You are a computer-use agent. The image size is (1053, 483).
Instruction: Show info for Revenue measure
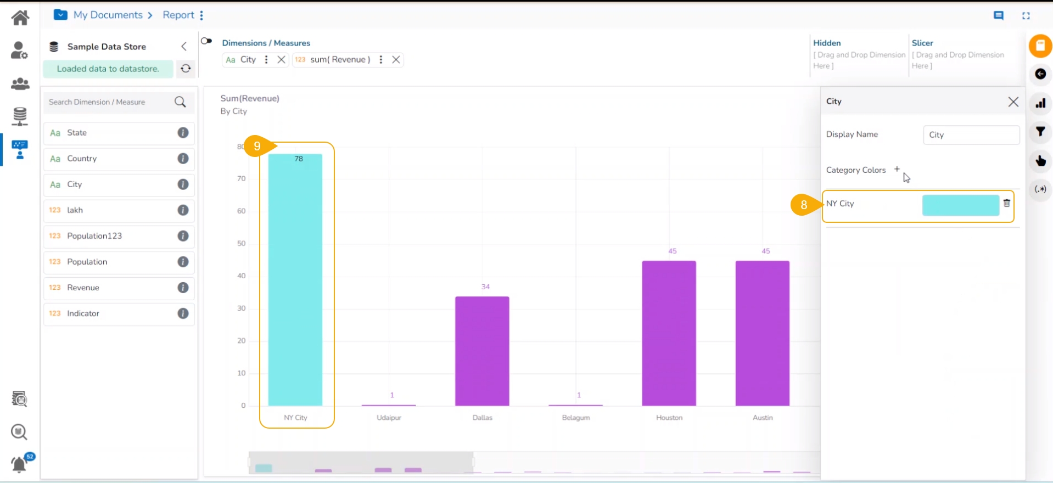(x=183, y=288)
